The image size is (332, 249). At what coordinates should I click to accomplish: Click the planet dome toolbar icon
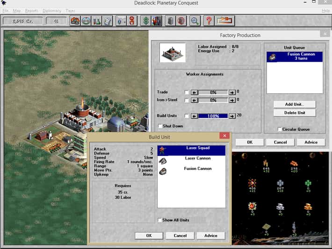click(86, 21)
